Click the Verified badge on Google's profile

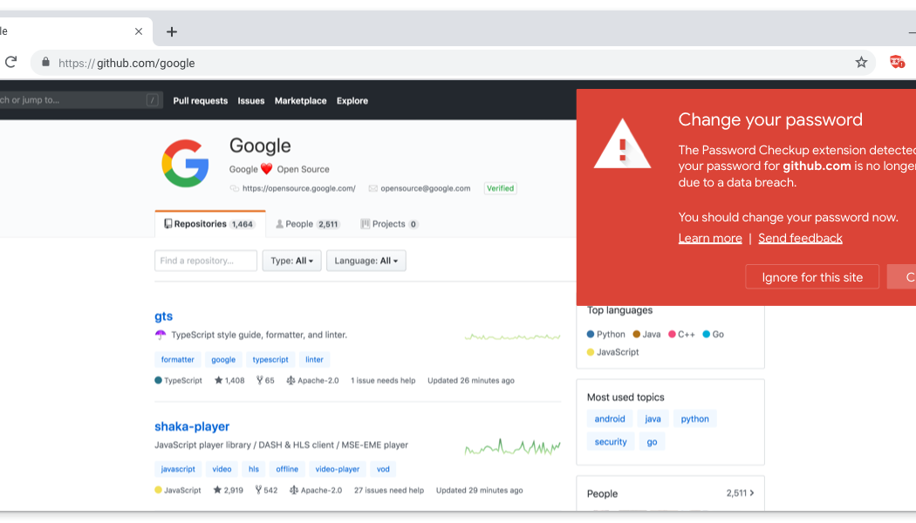point(500,188)
